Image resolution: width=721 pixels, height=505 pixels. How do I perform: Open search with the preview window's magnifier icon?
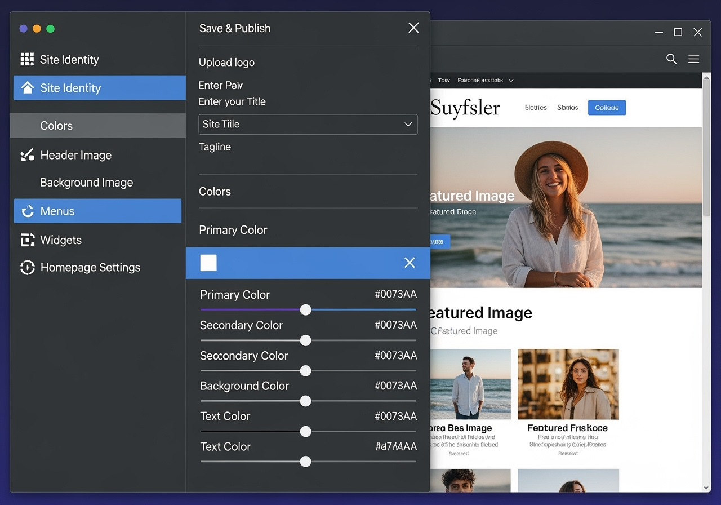(x=671, y=59)
